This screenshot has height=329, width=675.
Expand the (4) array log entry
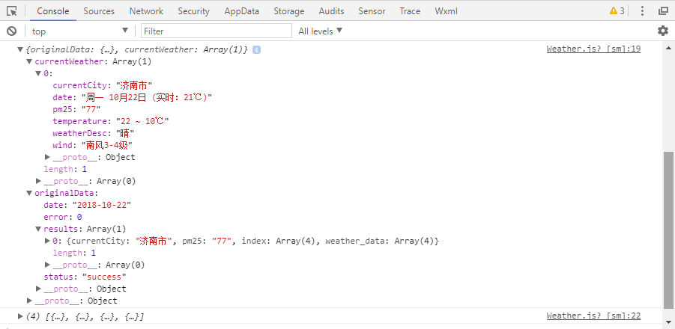click(x=21, y=316)
